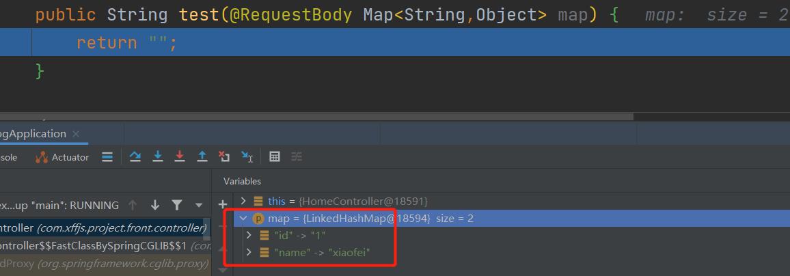The width and height of the screenshot is (790, 276).
Task: Click the Step Into icon
Action: tap(158, 156)
